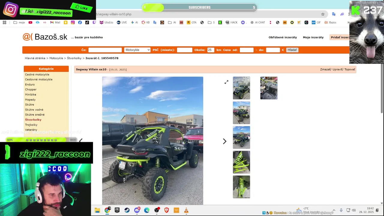Click the Bazoš.sk logo
This screenshot has width=384, height=216.
coord(45,37)
